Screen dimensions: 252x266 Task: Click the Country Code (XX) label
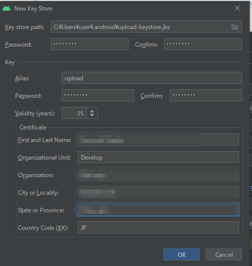click(x=43, y=228)
